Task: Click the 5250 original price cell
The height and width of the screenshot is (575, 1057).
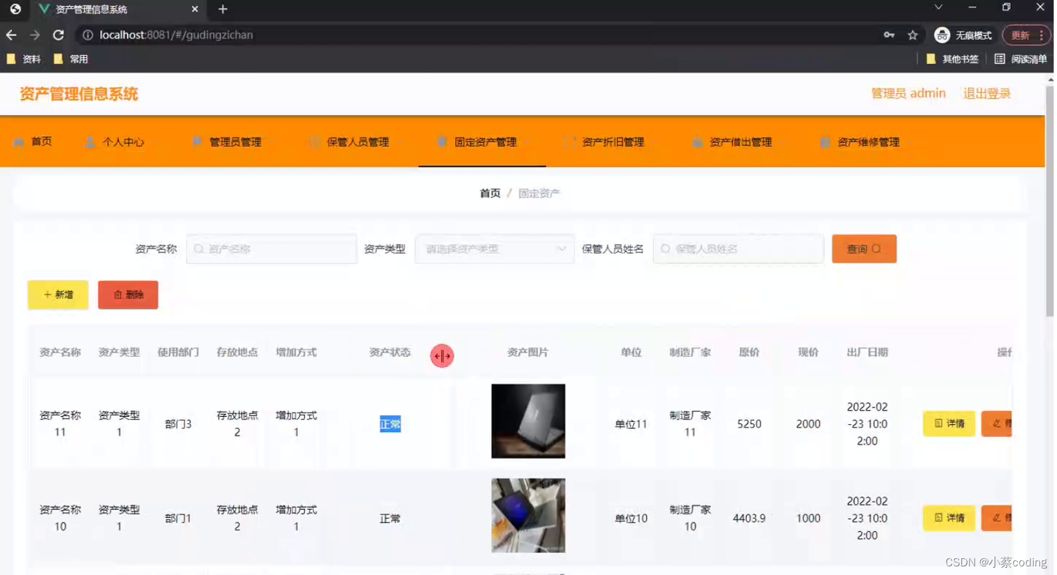Action: coord(749,424)
